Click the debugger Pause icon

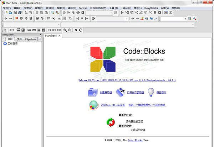pyautogui.click(x=155, y=13)
